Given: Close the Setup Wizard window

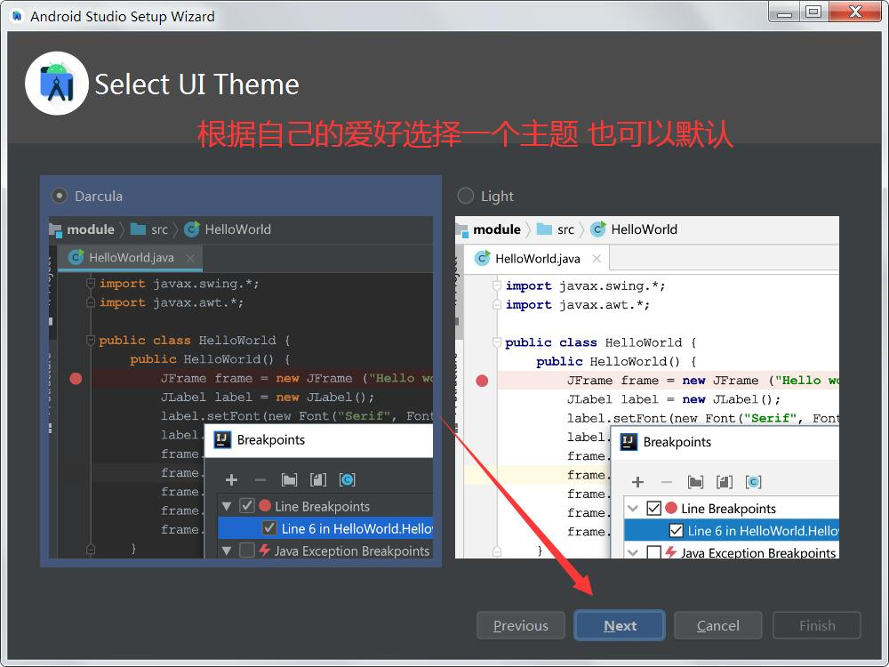Looking at the screenshot, I should point(855,12).
